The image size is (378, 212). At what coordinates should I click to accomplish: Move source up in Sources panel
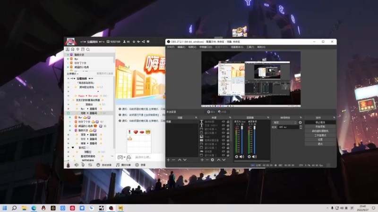point(219,160)
